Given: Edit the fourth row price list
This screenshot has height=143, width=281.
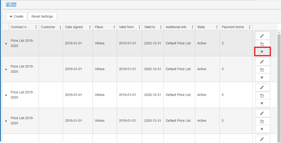Looking at the screenshot, I should tap(262, 113).
